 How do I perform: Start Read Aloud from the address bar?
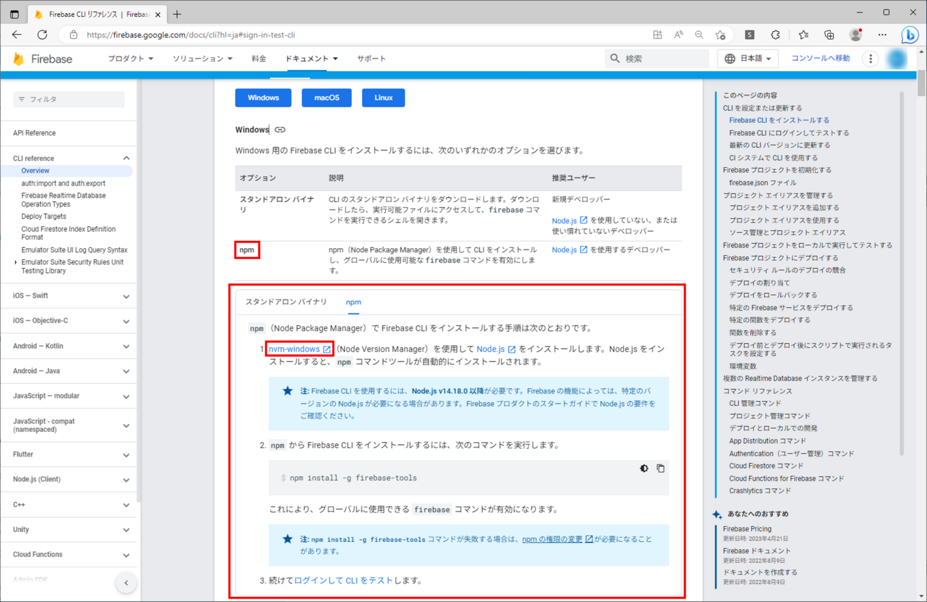pyautogui.click(x=678, y=34)
